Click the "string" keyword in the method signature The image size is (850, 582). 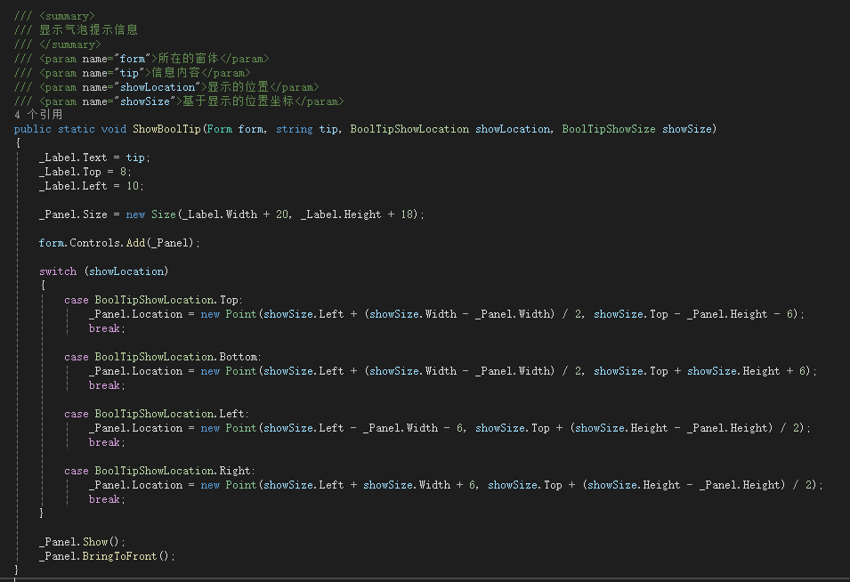294,129
